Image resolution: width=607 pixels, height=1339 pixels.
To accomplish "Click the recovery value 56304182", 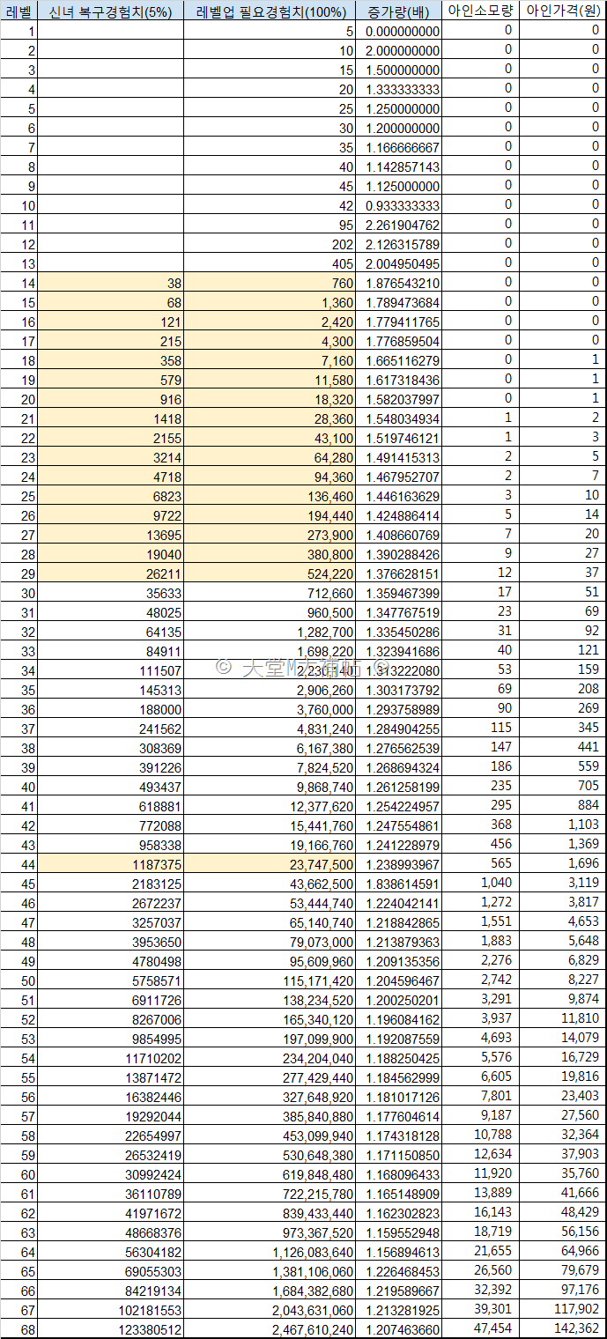I will pos(110,1252).
